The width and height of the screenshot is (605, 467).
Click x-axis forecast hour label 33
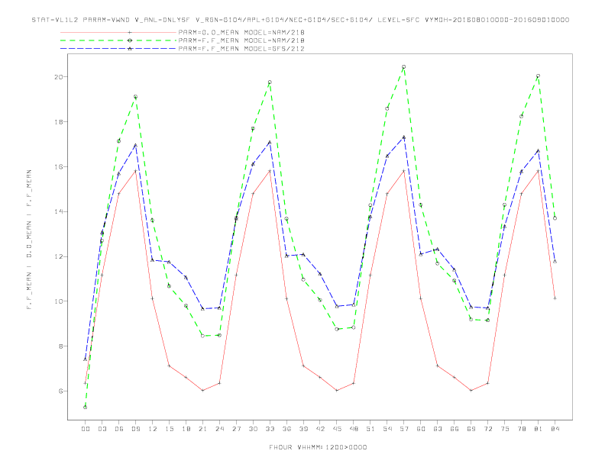[270, 429]
